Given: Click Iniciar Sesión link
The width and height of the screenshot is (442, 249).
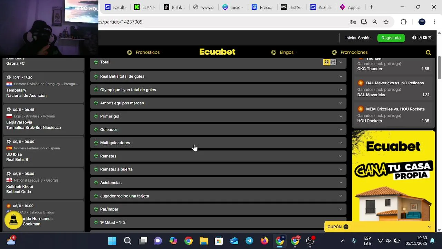Looking at the screenshot, I should click(x=358, y=38).
